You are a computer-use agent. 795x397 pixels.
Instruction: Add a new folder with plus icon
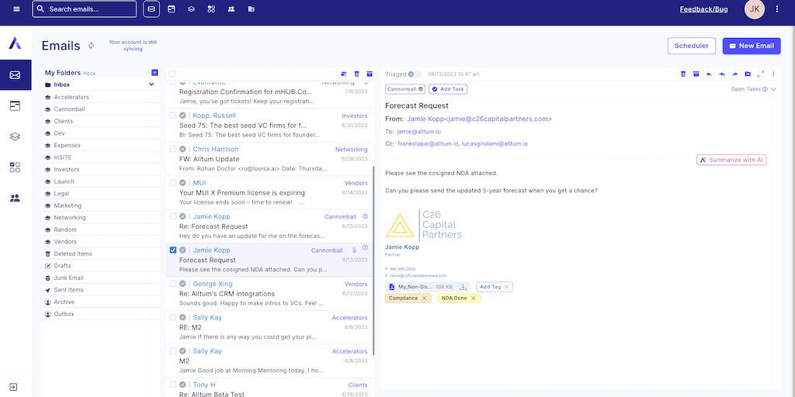[154, 73]
